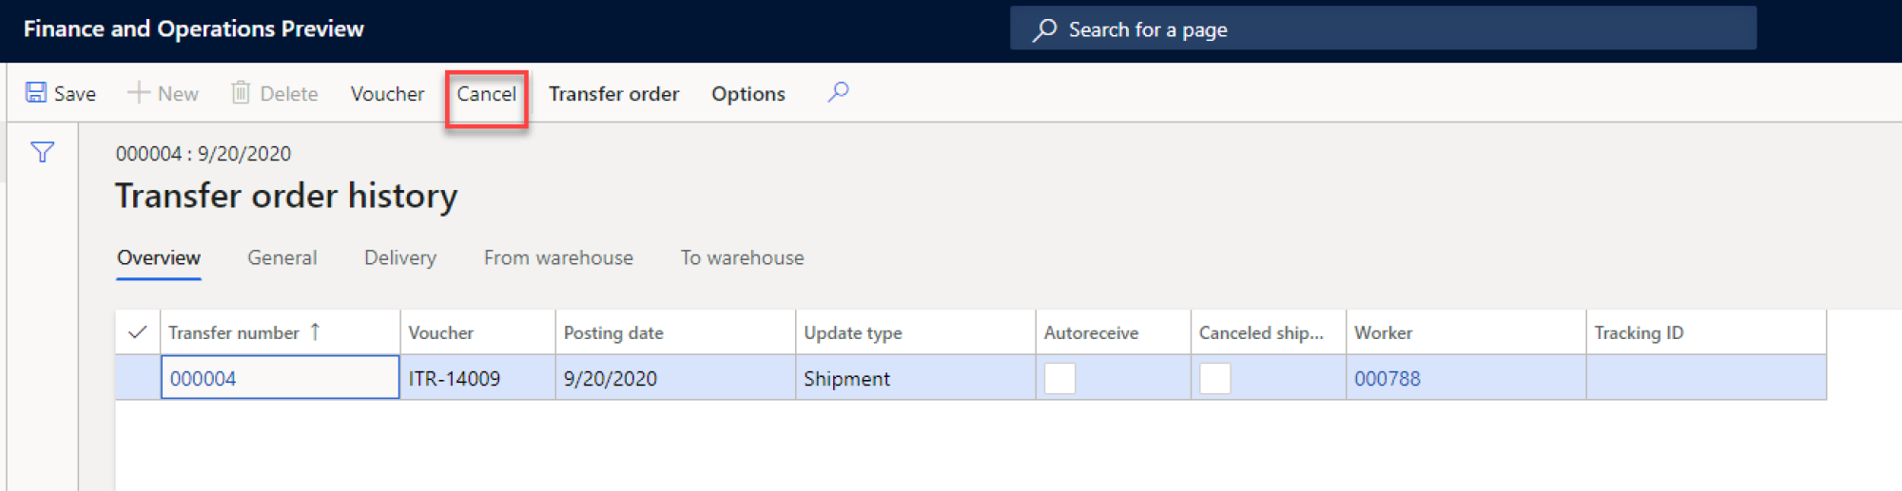
Task: Click the toolbar search magnifier icon
Action: [x=838, y=92]
